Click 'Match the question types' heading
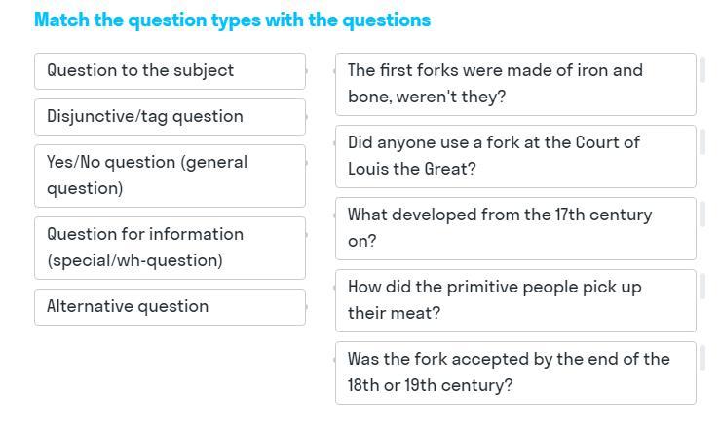The width and height of the screenshot is (721, 429). (x=232, y=20)
